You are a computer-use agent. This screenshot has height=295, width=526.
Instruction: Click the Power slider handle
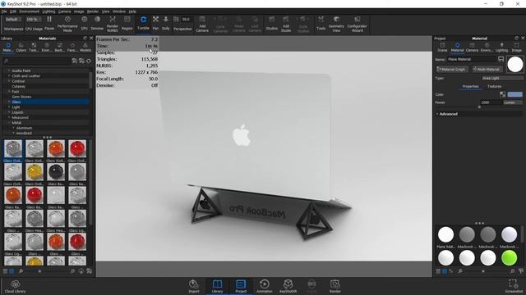[x=479, y=107]
